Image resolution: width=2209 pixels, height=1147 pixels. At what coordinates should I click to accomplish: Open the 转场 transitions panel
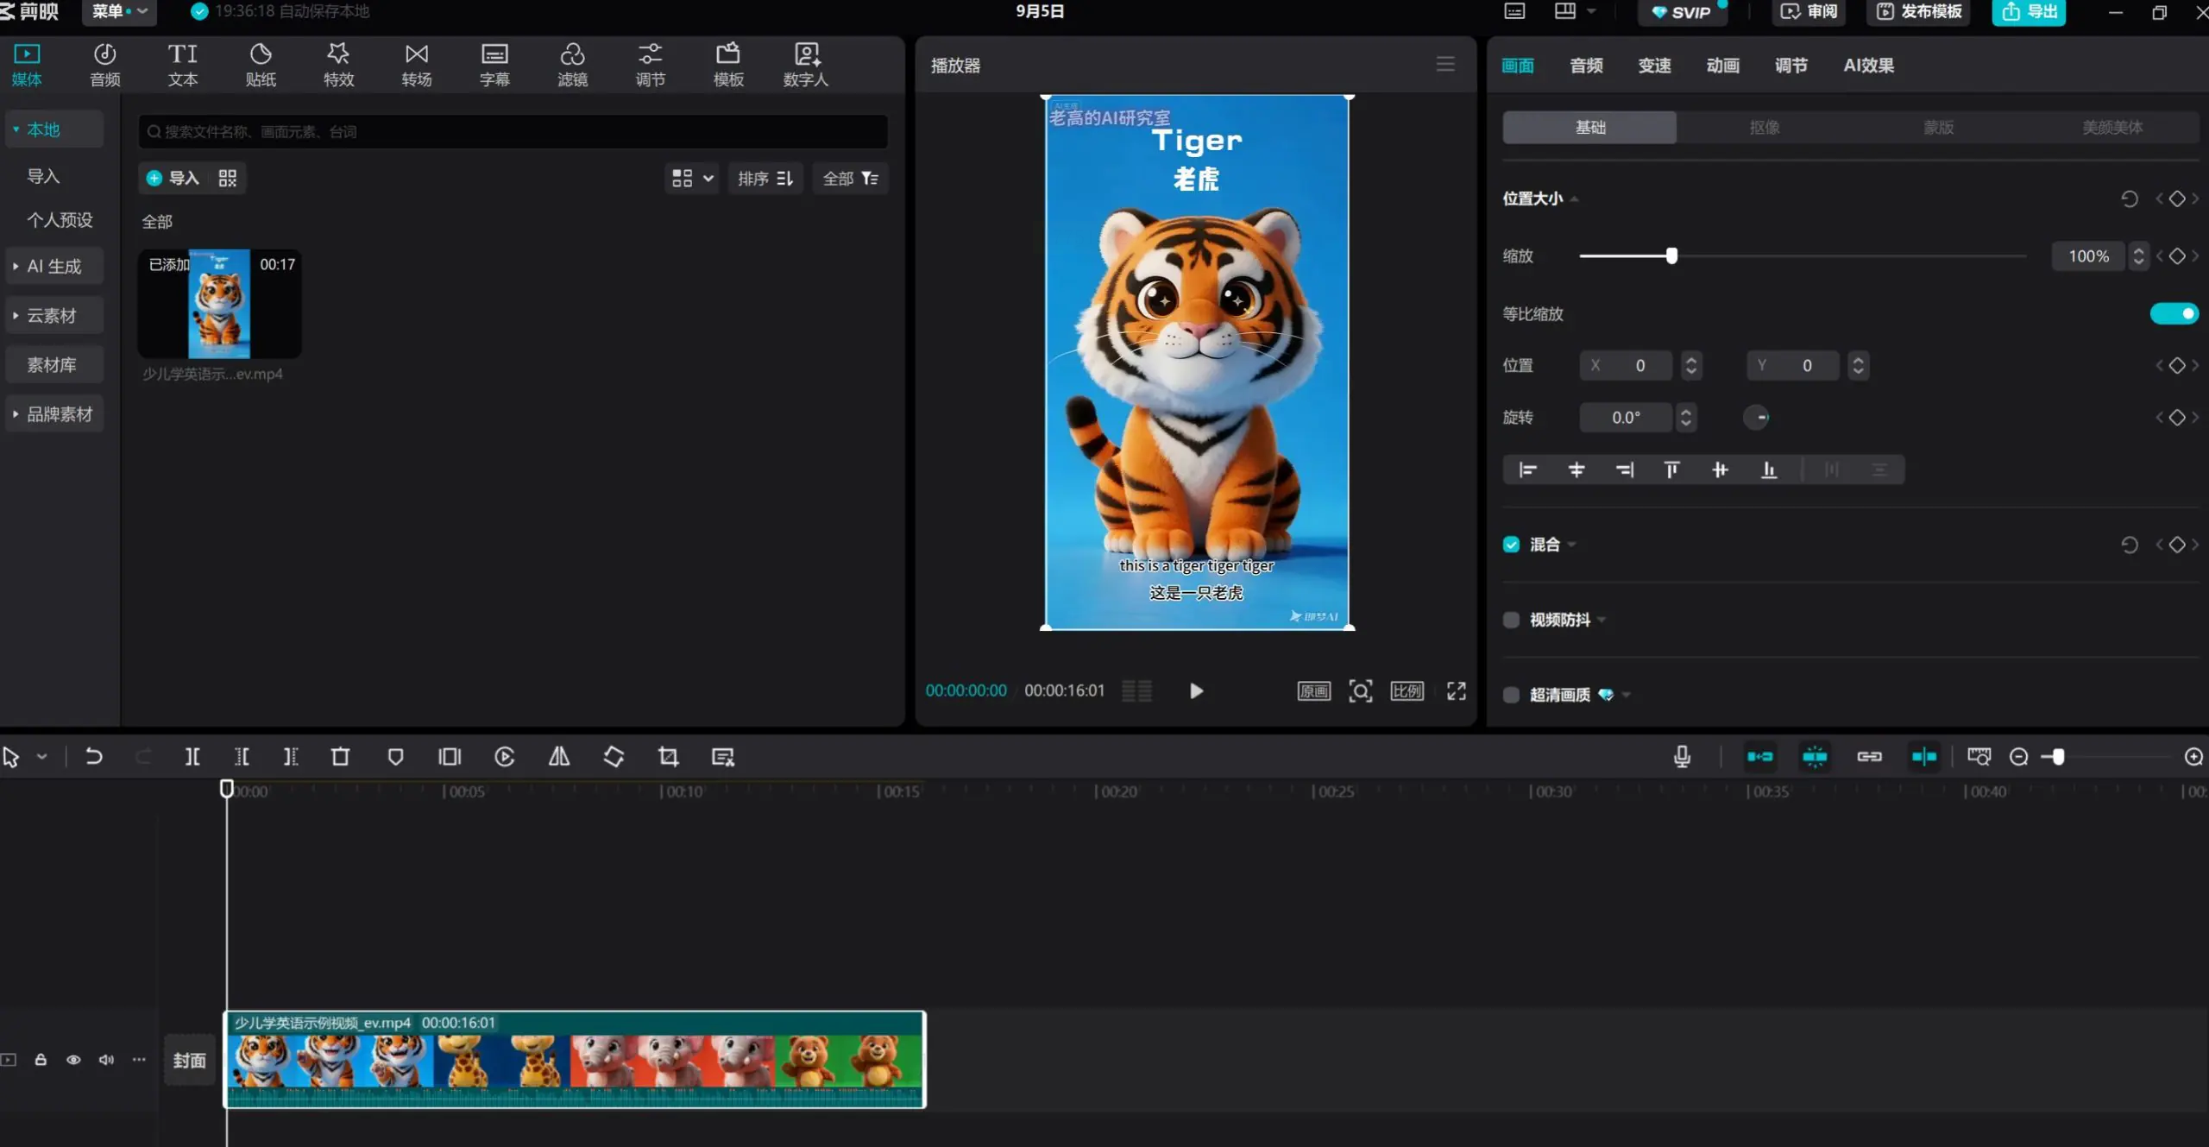(416, 65)
